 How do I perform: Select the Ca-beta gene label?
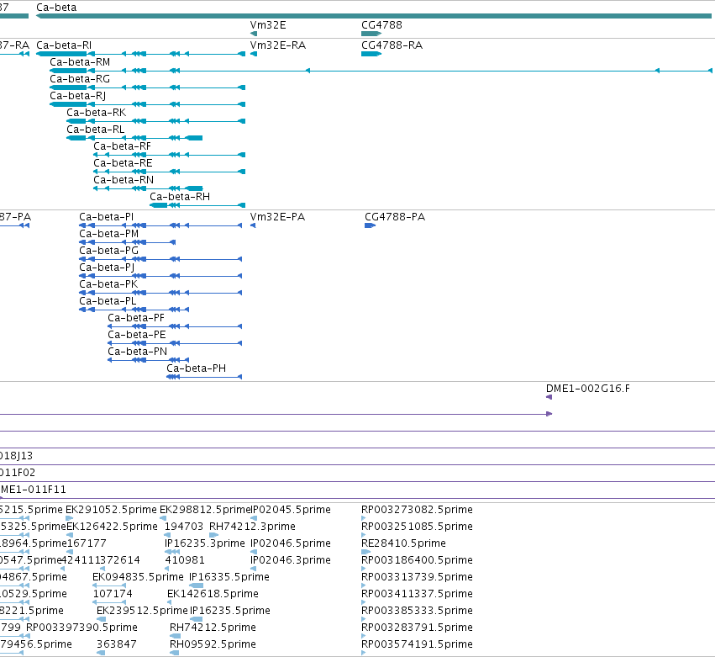point(56,8)
